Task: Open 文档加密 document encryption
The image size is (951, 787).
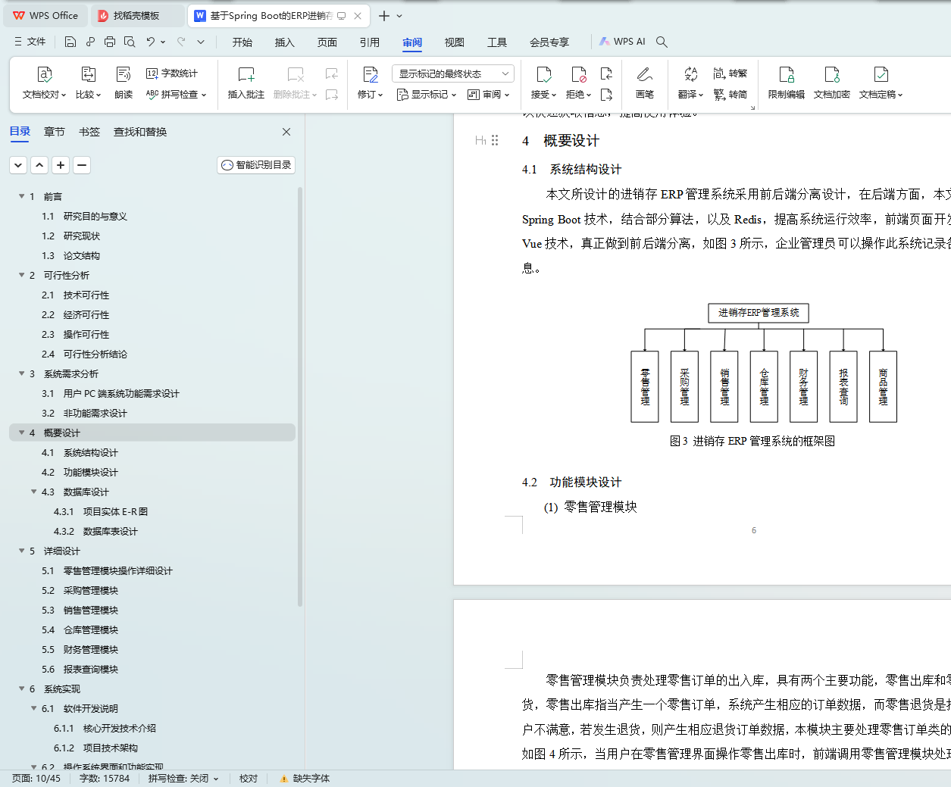Action: 832,83
